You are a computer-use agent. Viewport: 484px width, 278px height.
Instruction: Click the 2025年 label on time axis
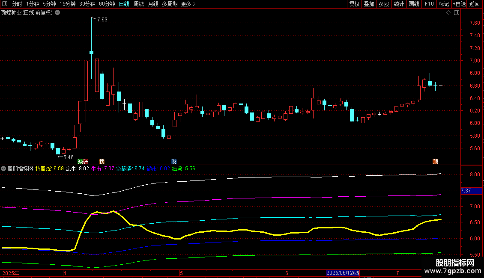(x=11, y=273)
